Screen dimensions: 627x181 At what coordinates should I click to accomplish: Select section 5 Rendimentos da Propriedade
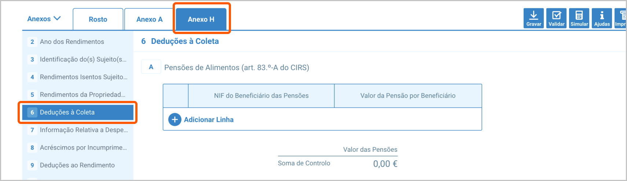[x=82, y=95]
